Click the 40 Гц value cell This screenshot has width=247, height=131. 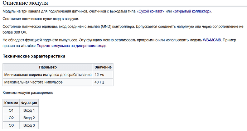103,82
